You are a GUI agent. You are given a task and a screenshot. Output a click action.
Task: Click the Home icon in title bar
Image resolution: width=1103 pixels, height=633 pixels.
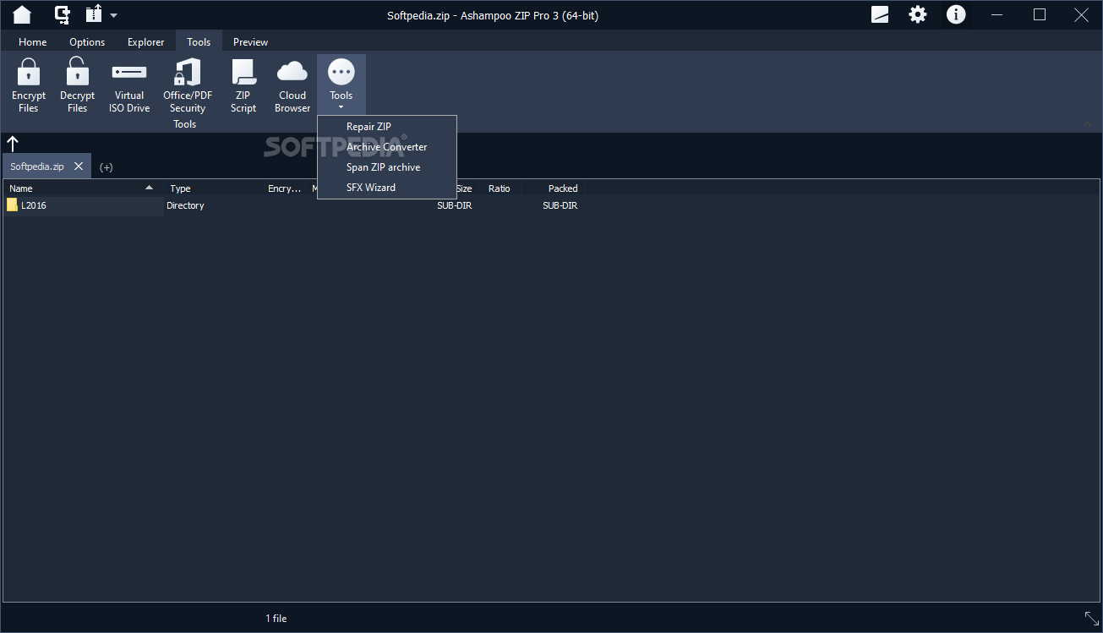[22, 14]
